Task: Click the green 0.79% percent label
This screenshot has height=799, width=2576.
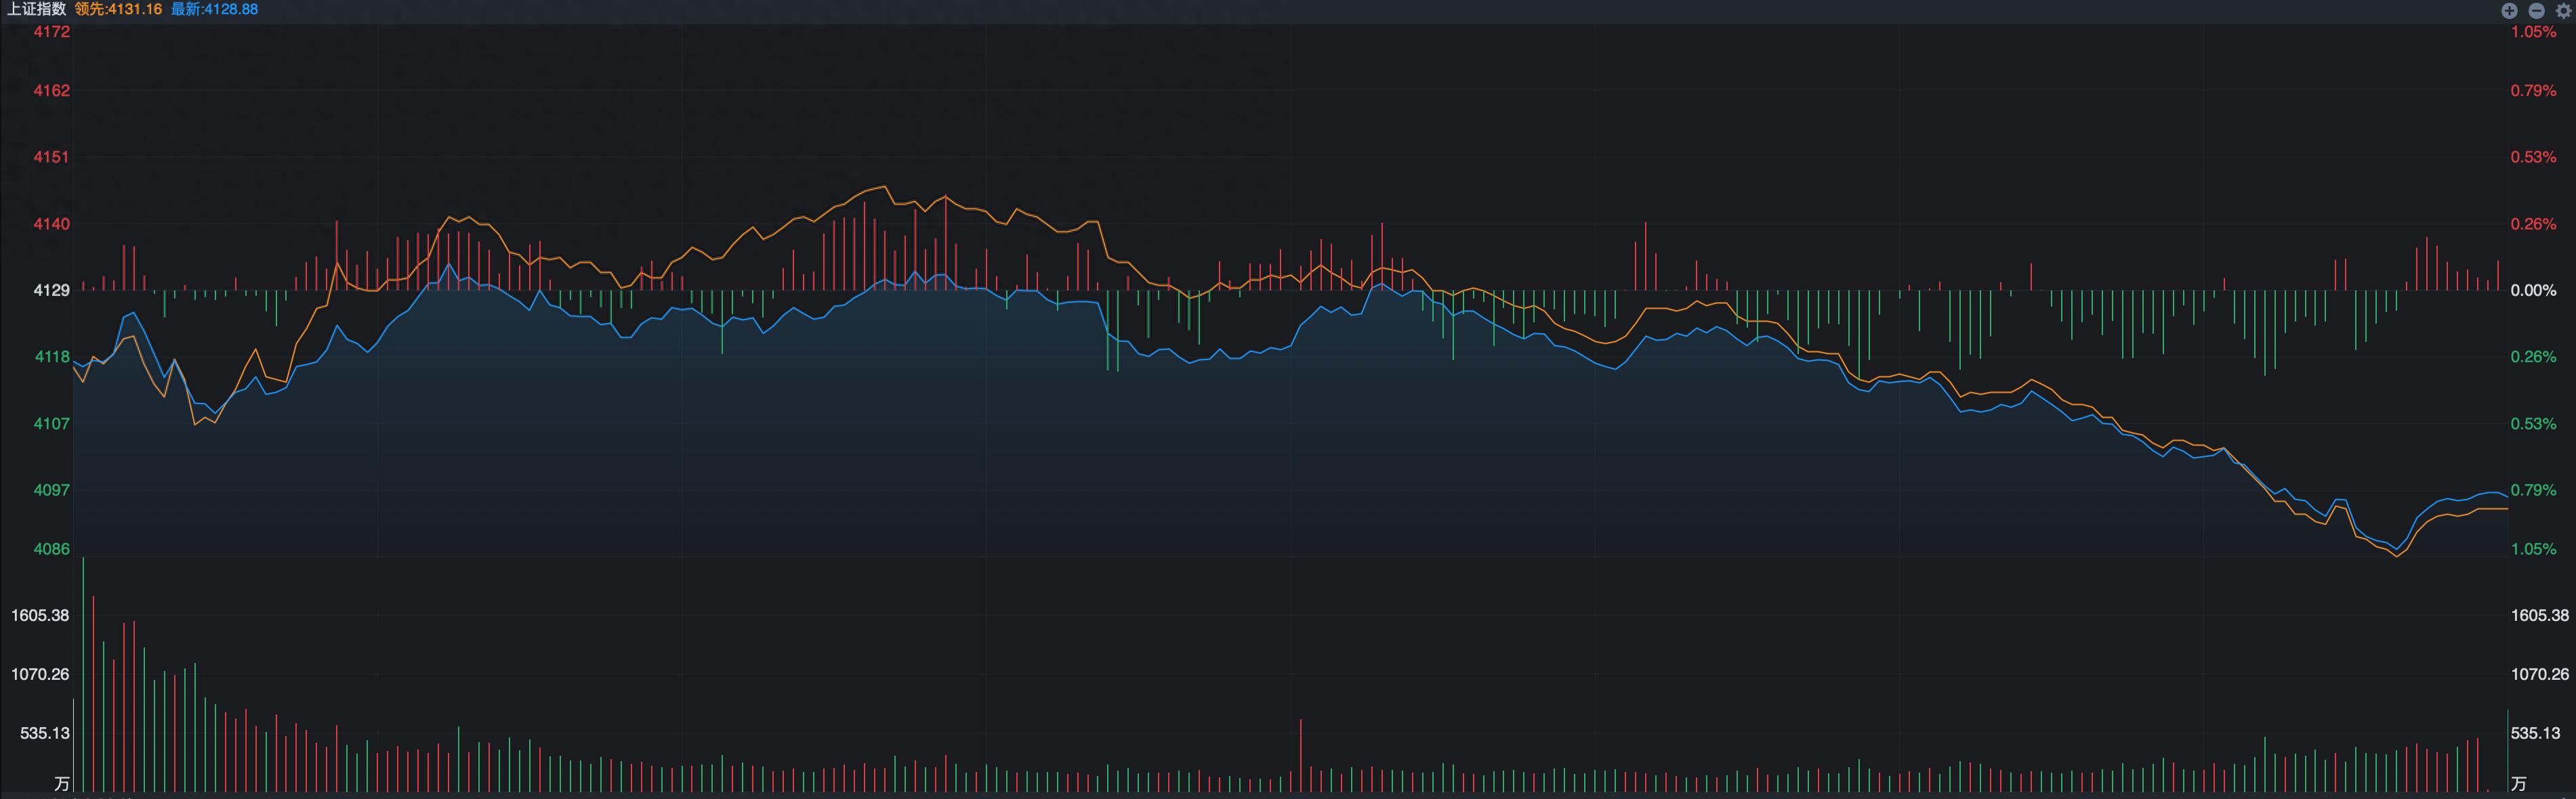Action: tap(2532, 490)
